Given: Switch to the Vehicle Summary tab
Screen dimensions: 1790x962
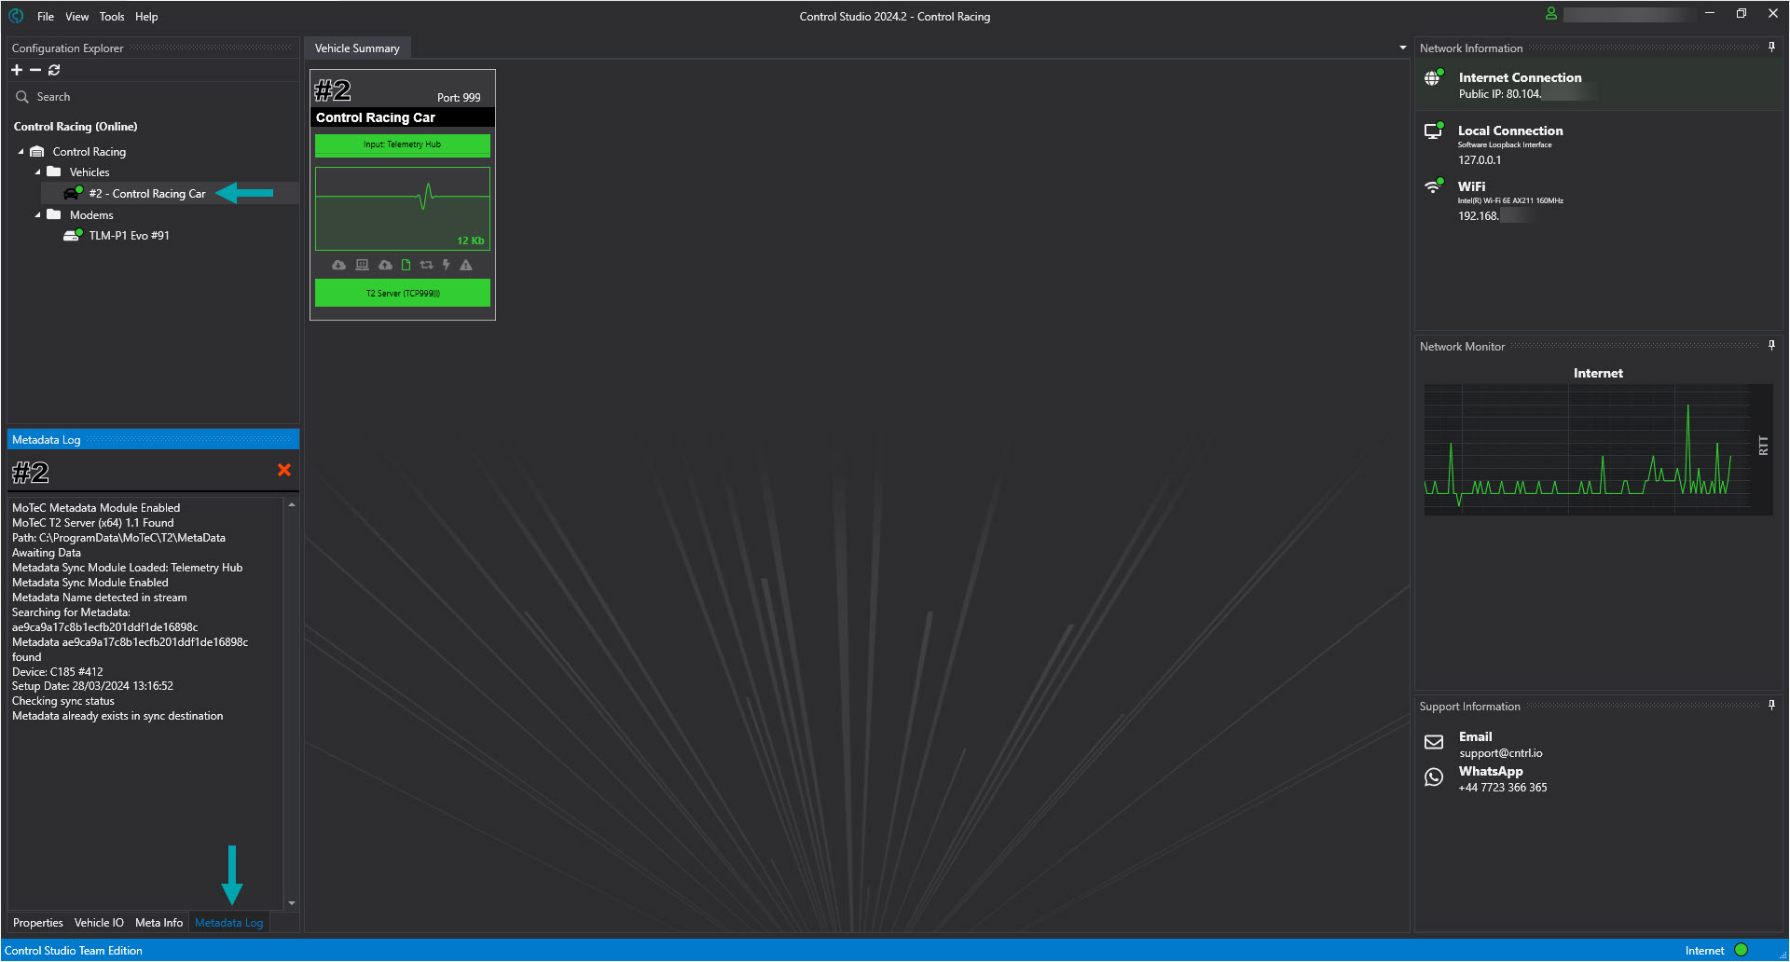Looking at the screenshot, I should (x=357, y=48).
